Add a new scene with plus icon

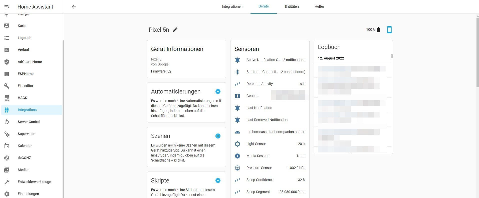218,136
